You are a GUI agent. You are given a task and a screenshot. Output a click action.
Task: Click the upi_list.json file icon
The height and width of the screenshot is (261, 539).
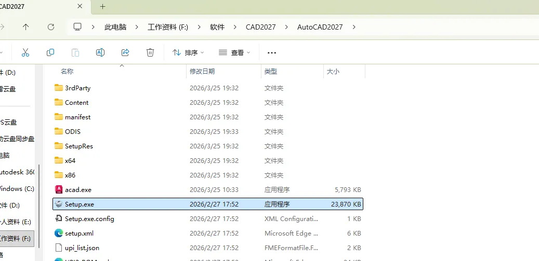point(59,248)
